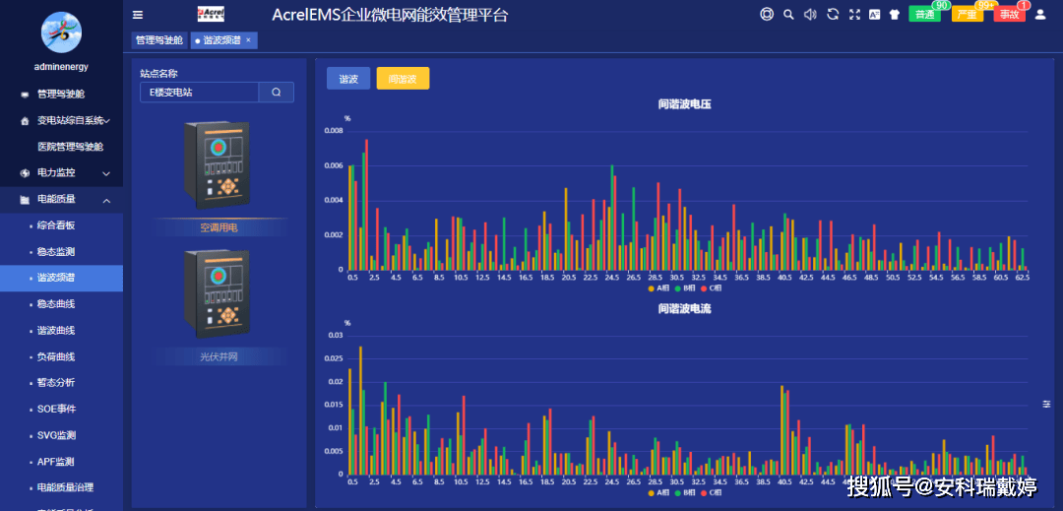Click the adminenergy username text

pyautogui.click(x=62, y=67)
